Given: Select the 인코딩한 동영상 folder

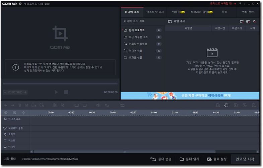Looking at the screenshot, I should [142, 44].
